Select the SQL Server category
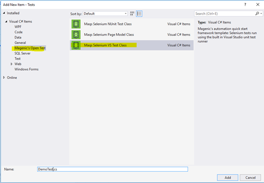 [x=22, y=53]
